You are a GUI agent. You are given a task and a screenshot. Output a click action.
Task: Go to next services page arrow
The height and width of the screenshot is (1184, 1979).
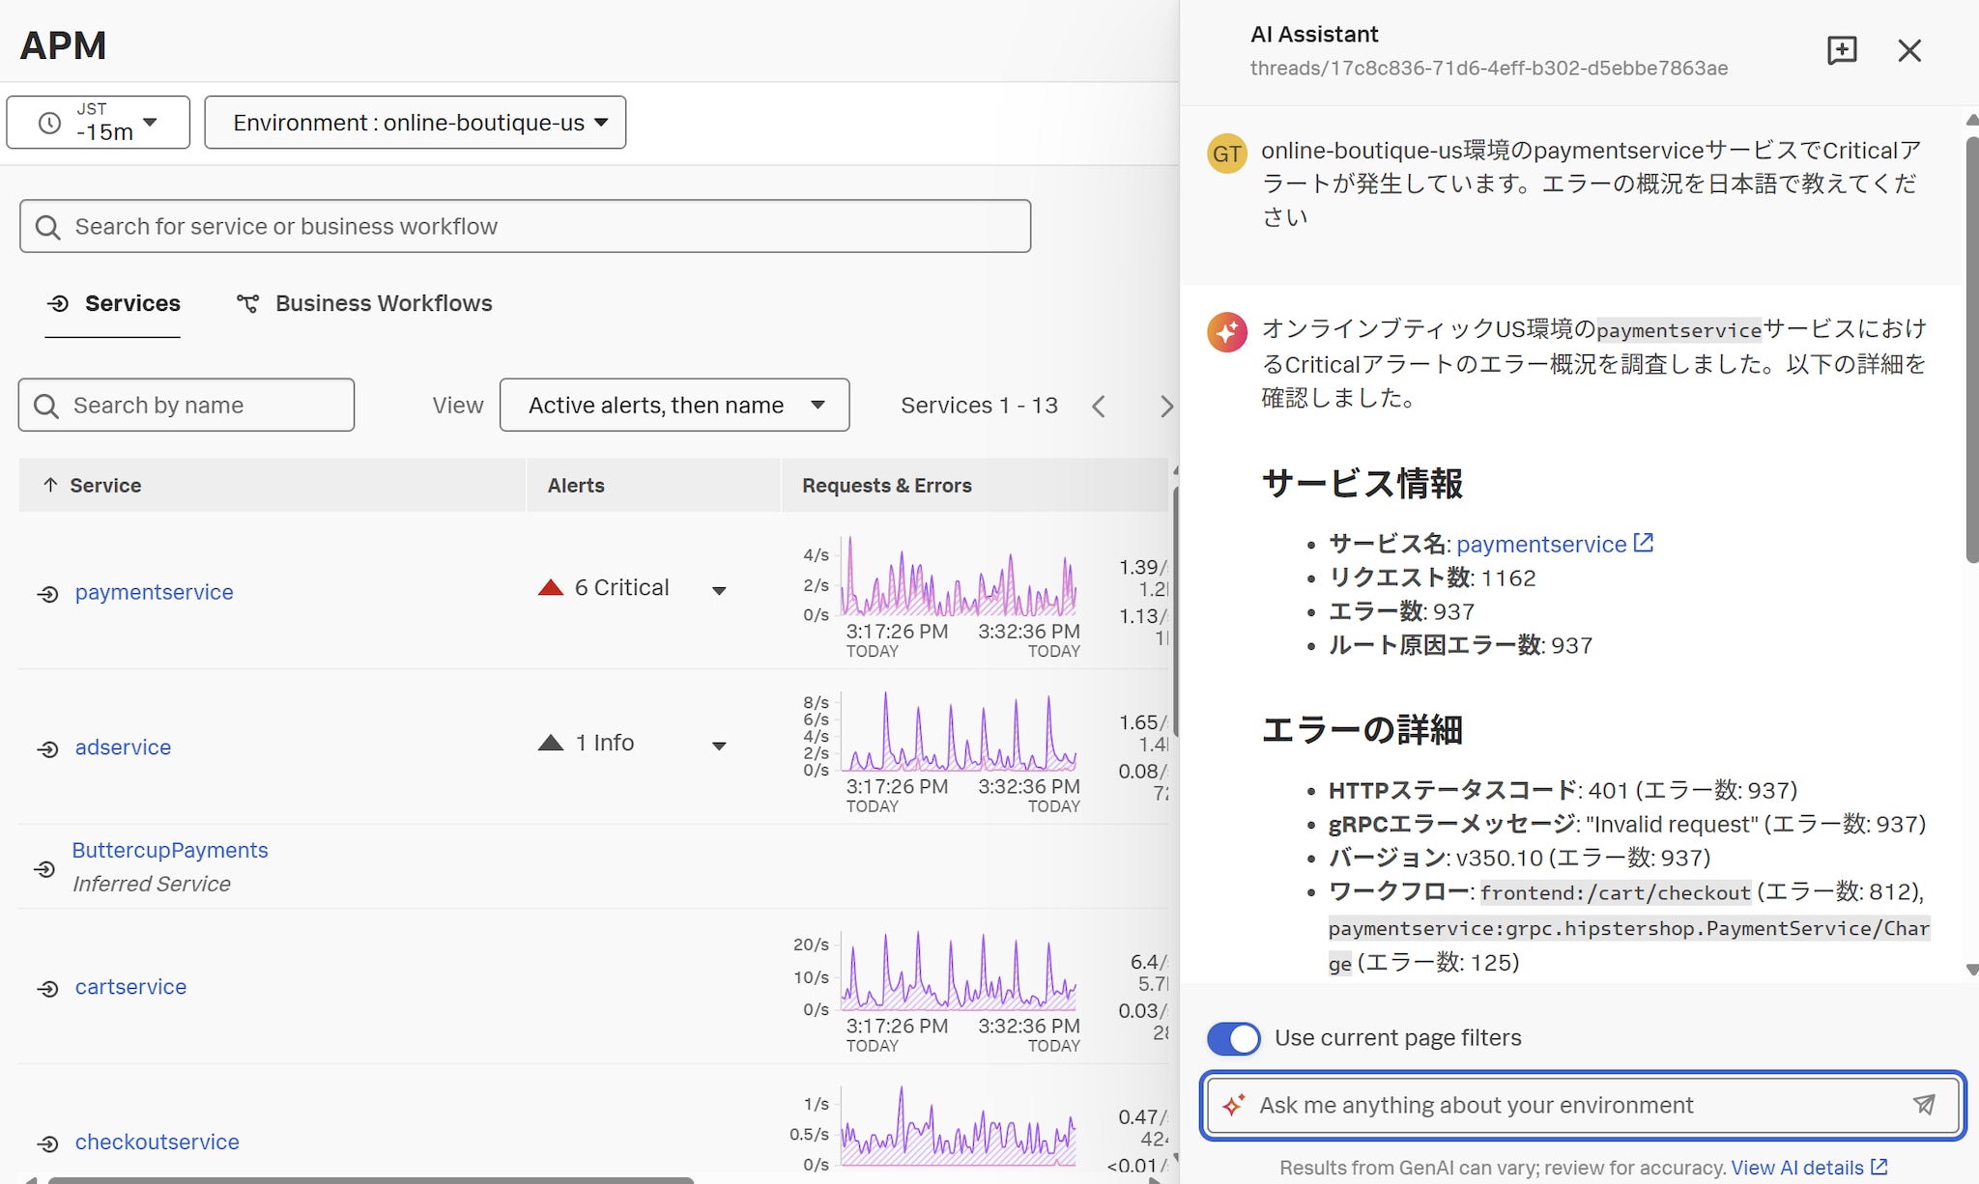pos(1166,406)
